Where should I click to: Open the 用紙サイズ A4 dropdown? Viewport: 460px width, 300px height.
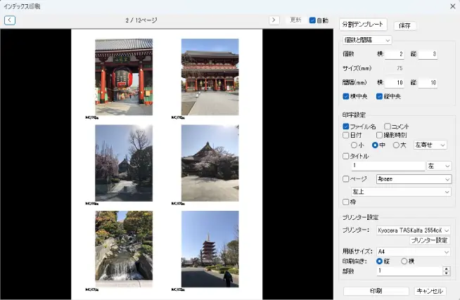(x=414, y=252)
